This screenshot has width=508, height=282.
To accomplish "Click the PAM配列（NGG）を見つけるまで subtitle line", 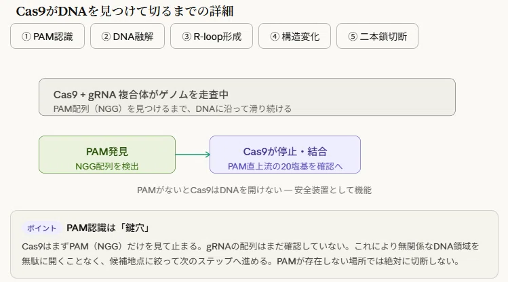I will tap(172, 108).
